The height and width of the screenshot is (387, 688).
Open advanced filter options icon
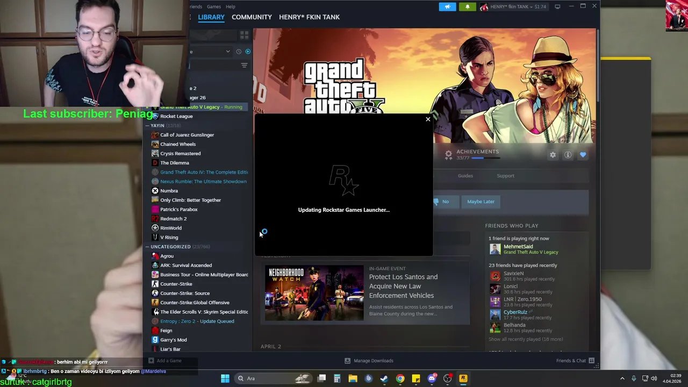[x=244, y=66]
